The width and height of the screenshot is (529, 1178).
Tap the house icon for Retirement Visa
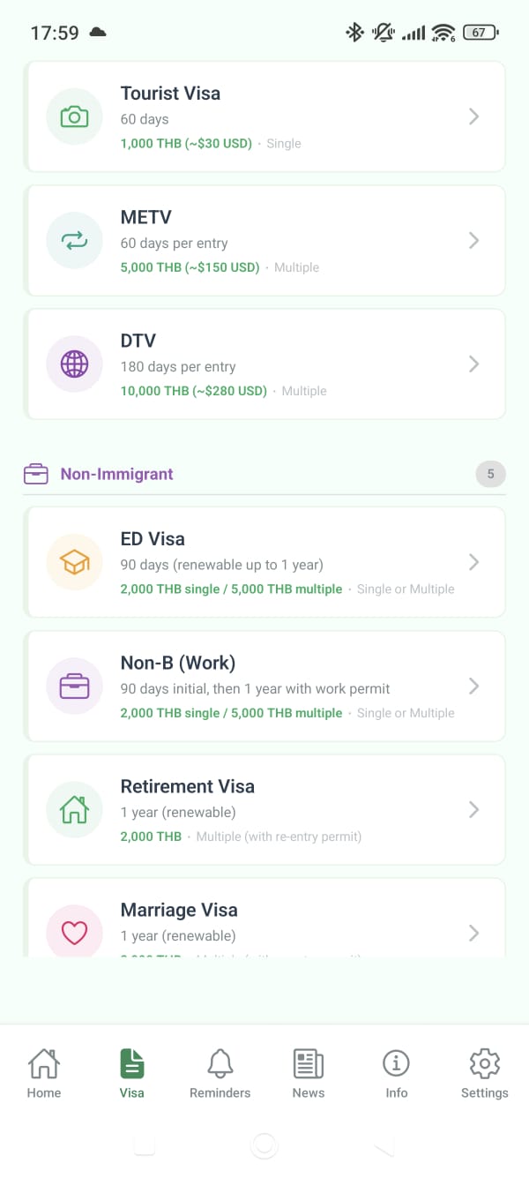(x=74, y=809)
